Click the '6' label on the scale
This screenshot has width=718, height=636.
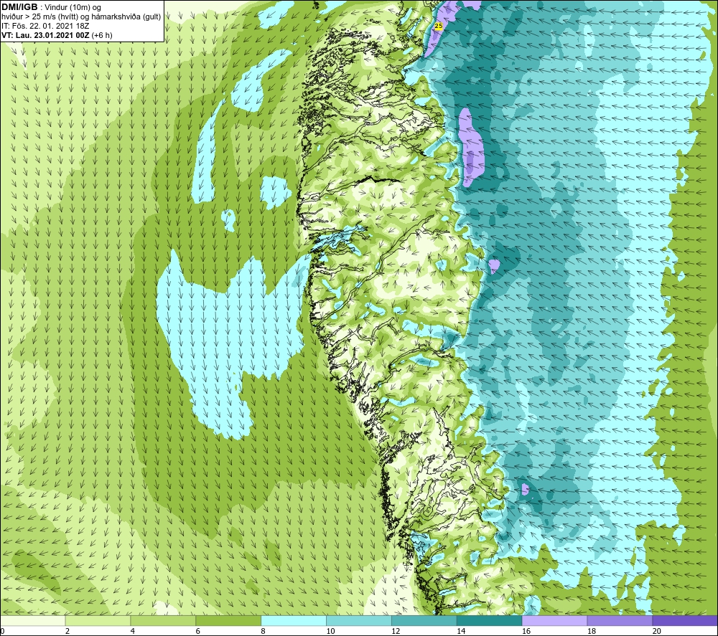pyautogui.click(x=198, y=631)
